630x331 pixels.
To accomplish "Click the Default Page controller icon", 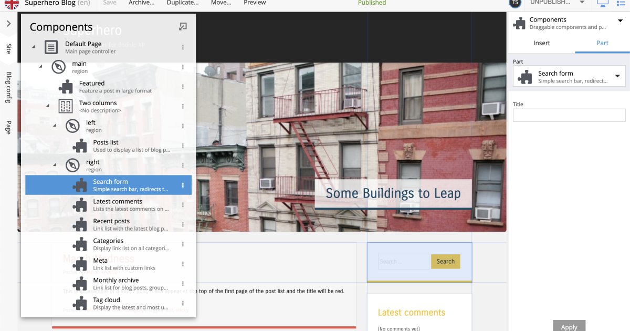I will (51, 47).
